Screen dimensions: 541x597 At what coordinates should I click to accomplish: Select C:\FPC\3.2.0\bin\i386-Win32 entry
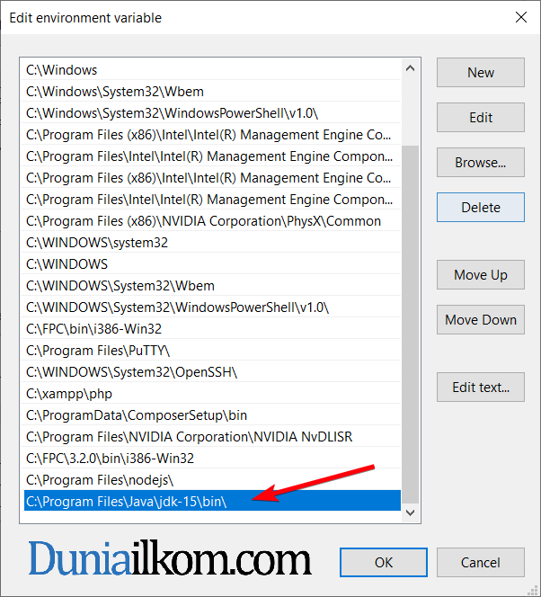212,459
